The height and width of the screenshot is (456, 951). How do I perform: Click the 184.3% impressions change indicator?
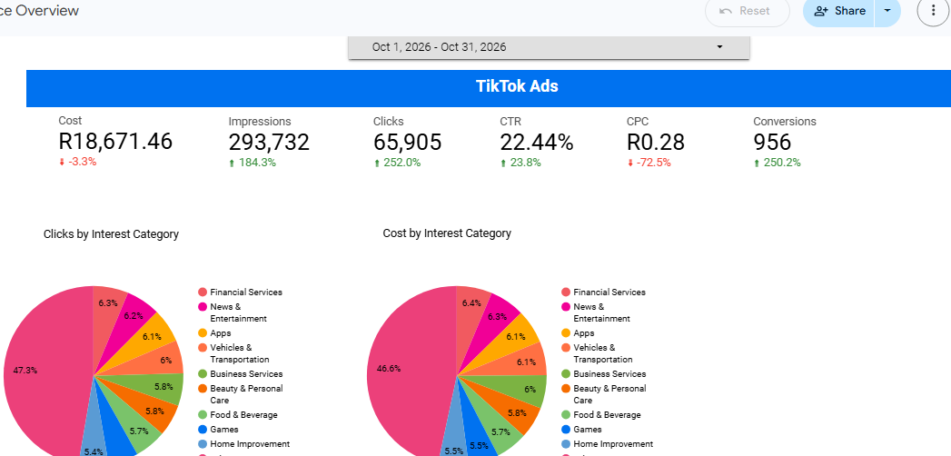pos(253,163)
